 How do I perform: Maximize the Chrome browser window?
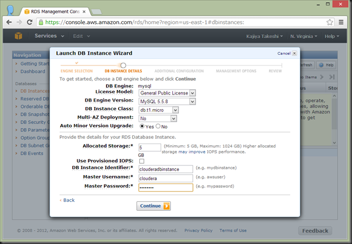328,4
